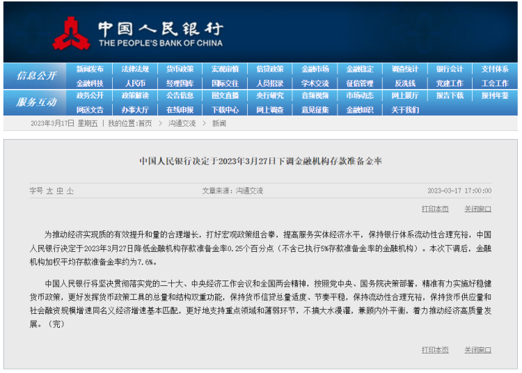Open 国际交往 international exchanges page
The image size is (522, 373).
coord(225,84)
